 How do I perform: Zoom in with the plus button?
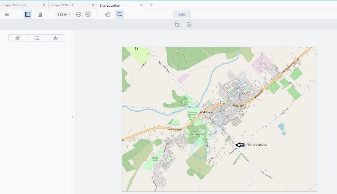[88, 14]
